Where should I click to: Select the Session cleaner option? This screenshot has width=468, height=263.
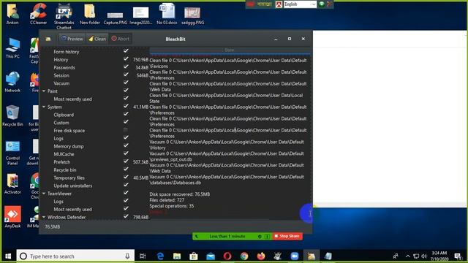tap(61, 75)
